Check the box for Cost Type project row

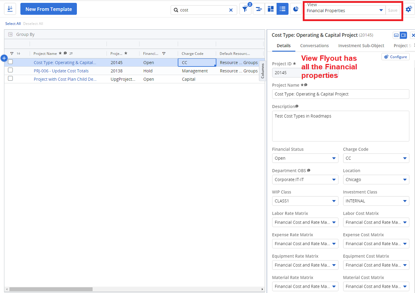pyautogui.click(x=10, y=62)
